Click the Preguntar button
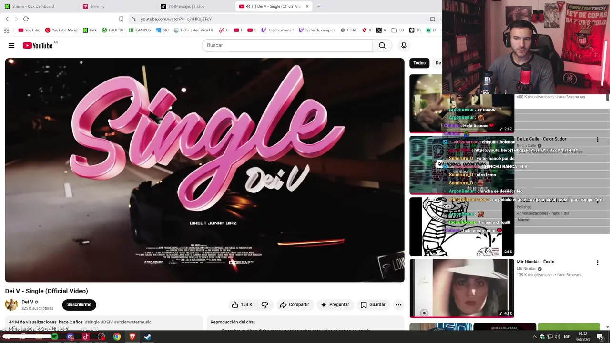610x343 pixels. [x=335, y=305]
